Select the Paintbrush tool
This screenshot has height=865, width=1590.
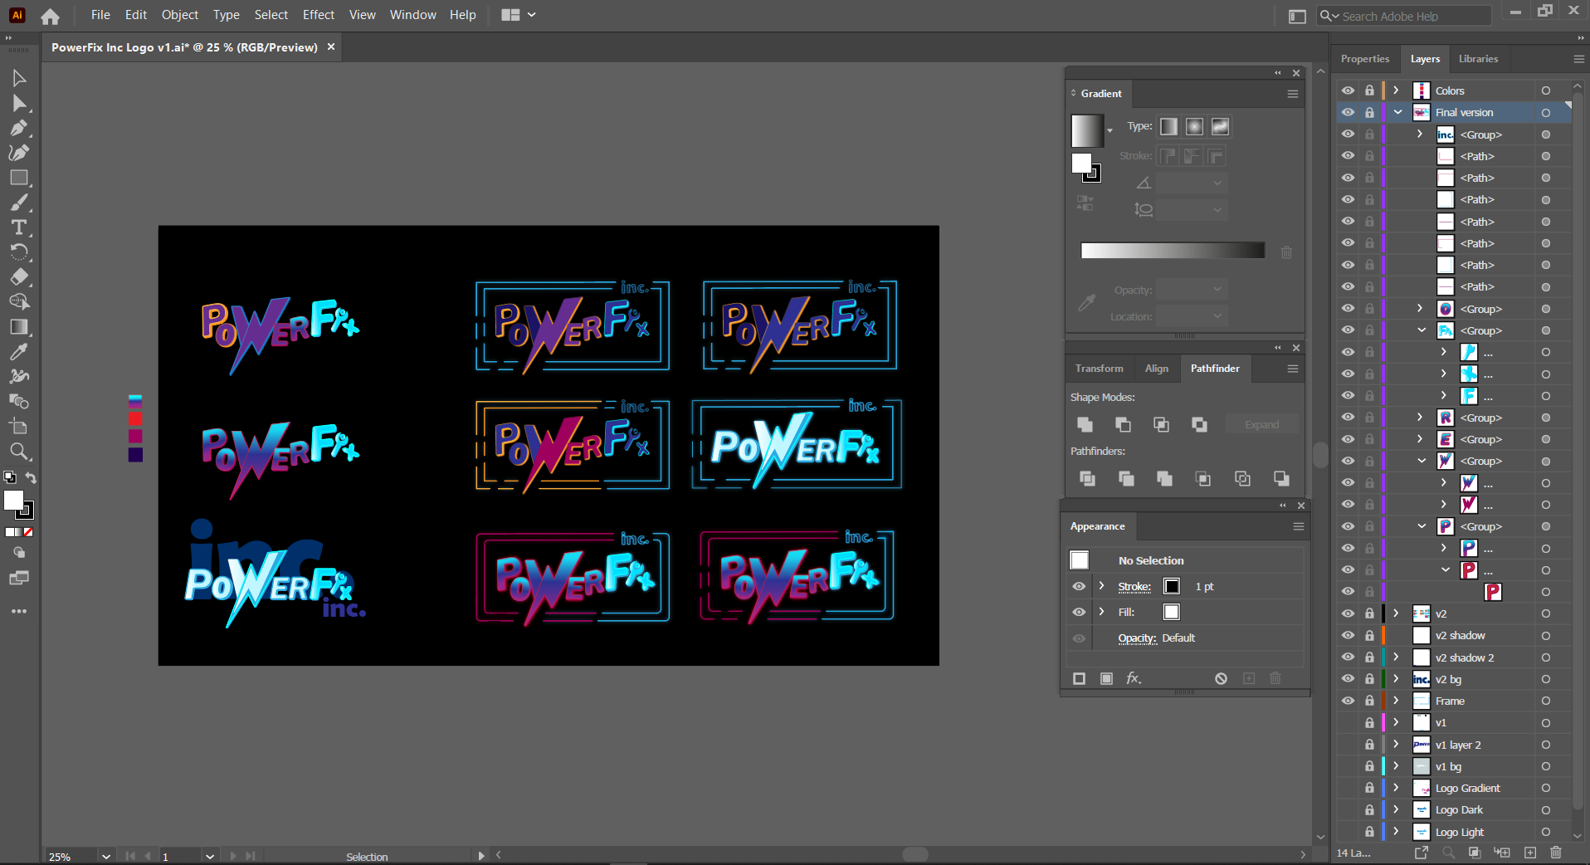pos(19,203)
